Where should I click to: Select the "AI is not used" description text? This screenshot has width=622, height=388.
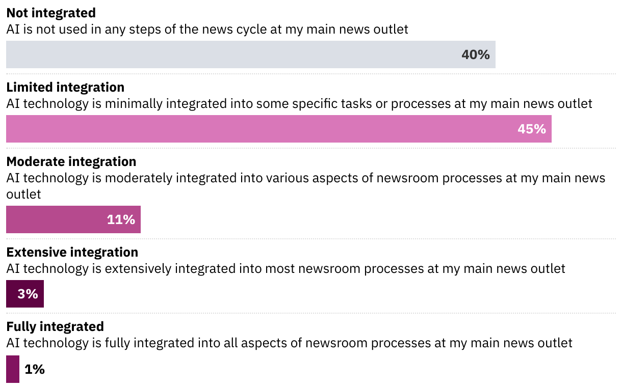(x=207, y=29)
